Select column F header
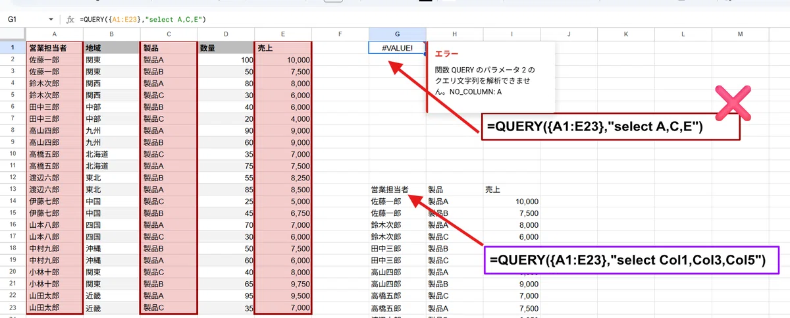Screen dimensions: 790x318 pos(340,34)
